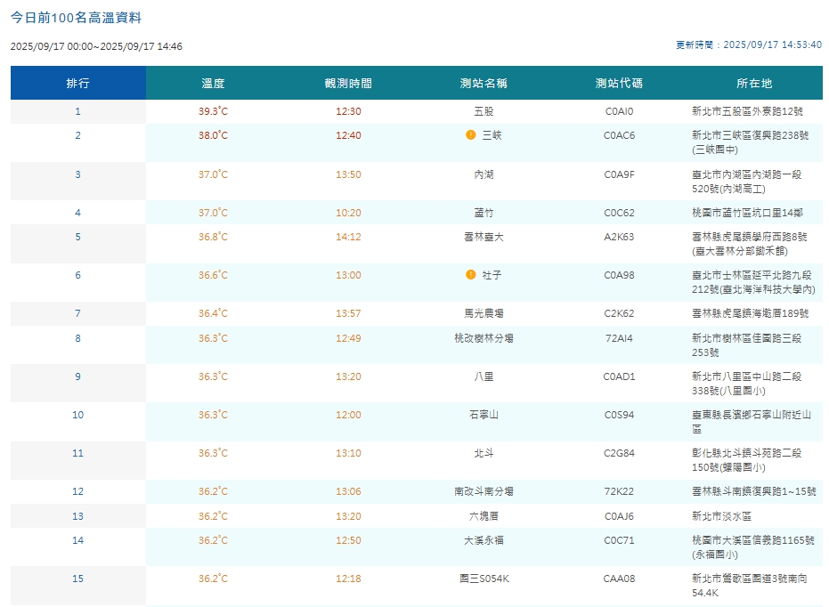Open station 內湖 name

click(x=484, y=174)
